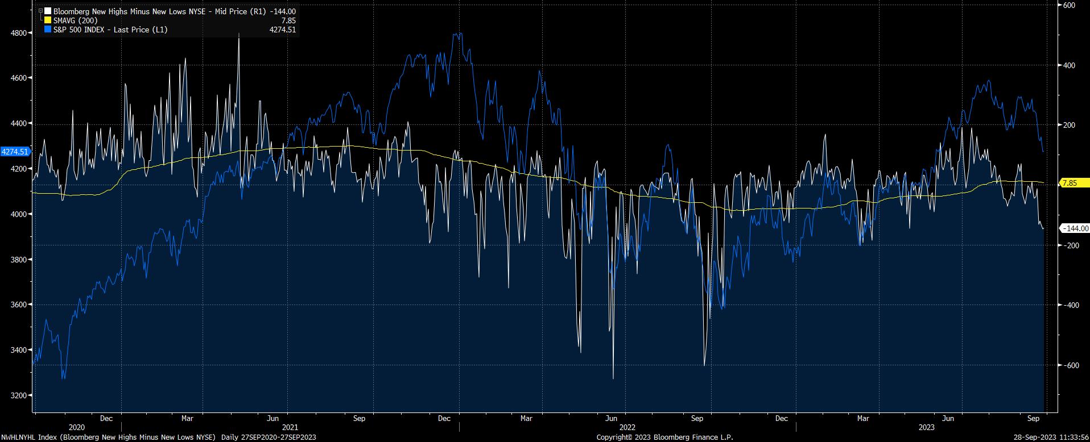This screenshot has height=442, width=1090.
Task: Select the SMAVG (200) legend label
Action: (x=76, y=20)
